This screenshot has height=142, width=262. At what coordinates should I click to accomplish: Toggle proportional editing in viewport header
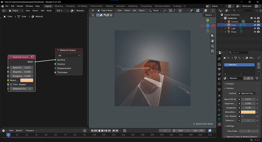[180, 11]
